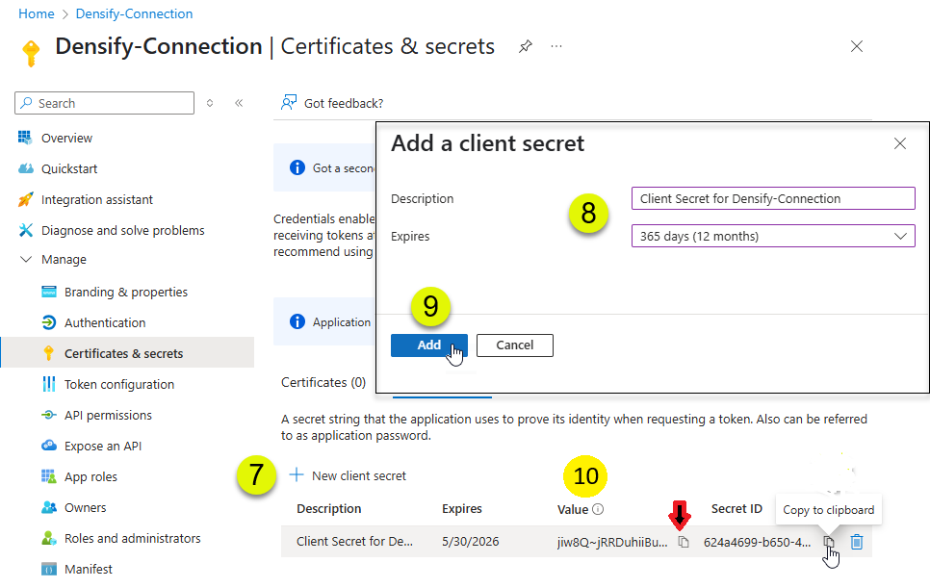Click the info icon beside Application notice
The height and width of the screenshot is (588, 930).
(x=297, y=321)
